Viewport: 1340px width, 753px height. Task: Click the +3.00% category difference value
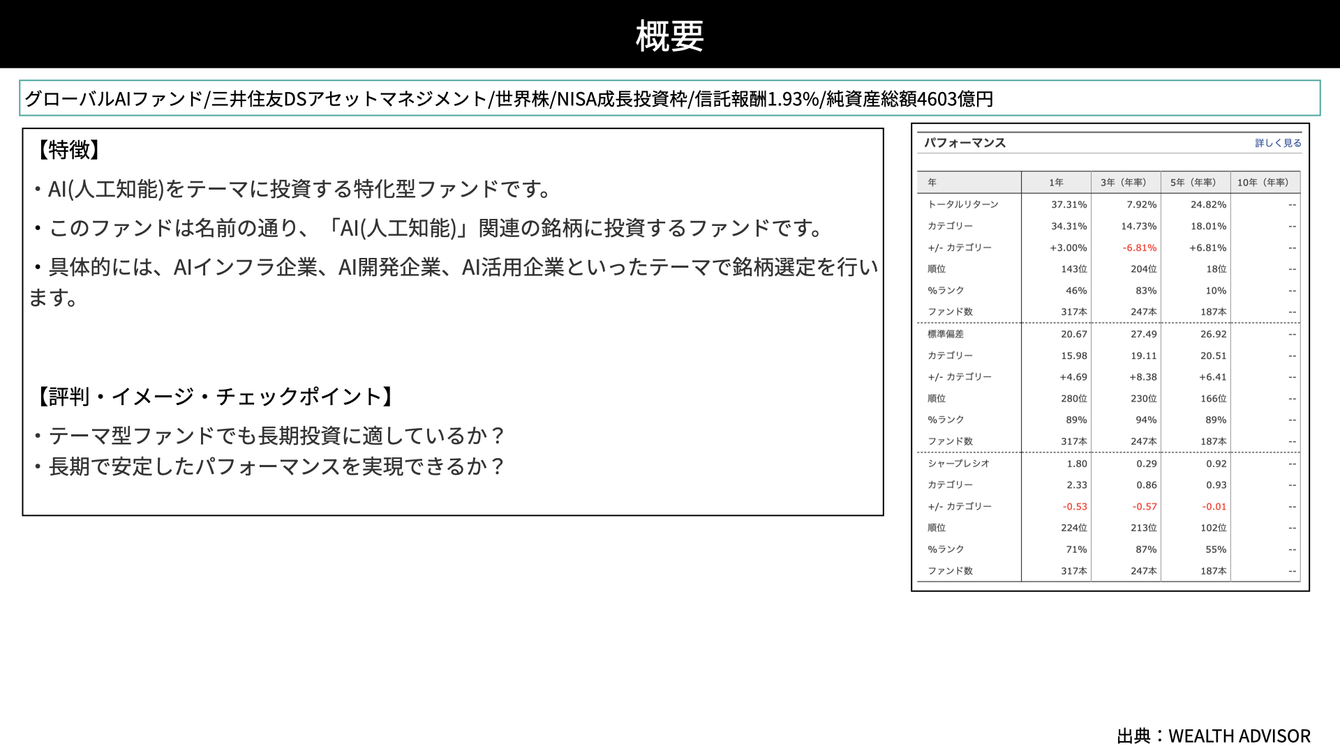tap(1069, 248)
